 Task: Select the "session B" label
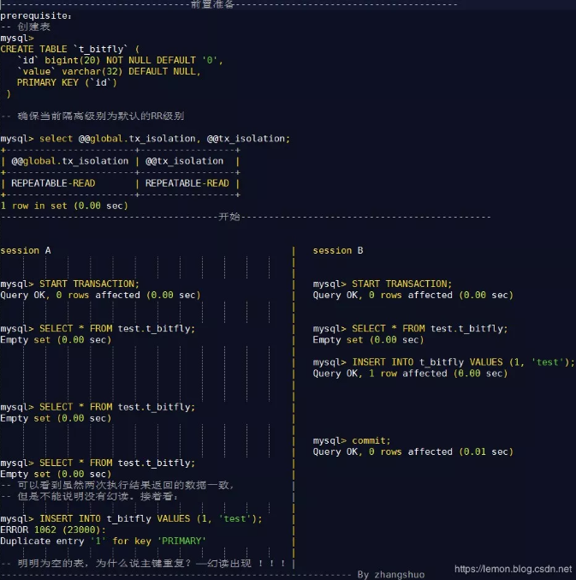tap(338, 250)
